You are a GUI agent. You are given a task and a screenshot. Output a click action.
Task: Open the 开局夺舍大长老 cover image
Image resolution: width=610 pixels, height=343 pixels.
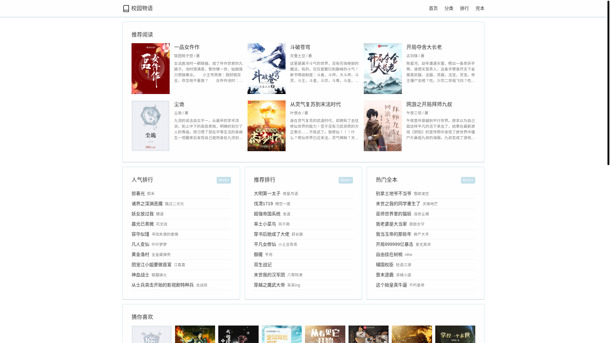point(383,69)
